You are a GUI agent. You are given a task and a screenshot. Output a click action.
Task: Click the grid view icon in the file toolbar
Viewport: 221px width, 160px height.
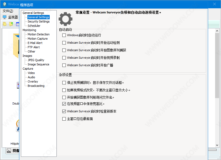(x=18, y=24)
